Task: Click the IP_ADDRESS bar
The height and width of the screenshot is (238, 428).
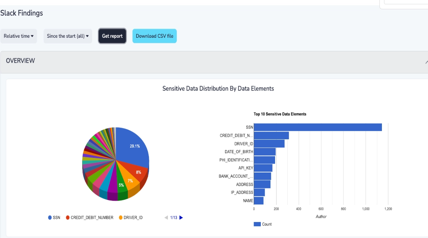Action: [x=259, y=192]
